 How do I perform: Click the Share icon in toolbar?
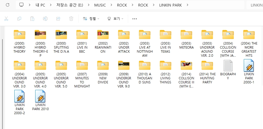coord(58,19)
